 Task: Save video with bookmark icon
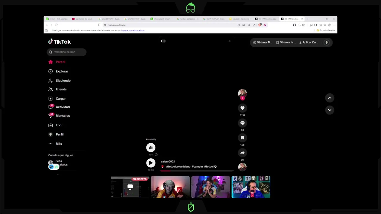point(242,138)
